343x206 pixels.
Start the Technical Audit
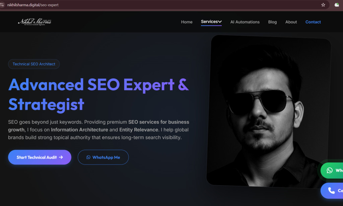click(x=40, y=157)
